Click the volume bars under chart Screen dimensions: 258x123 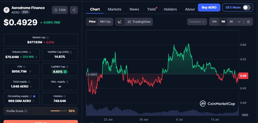click(x=162, y=110)
